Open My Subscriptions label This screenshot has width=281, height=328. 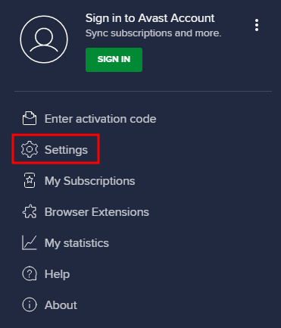[x=90, y=181]
